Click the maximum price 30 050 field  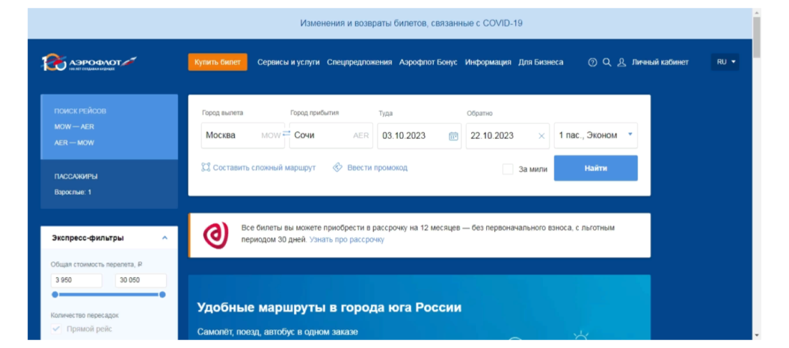coord(141,281)
